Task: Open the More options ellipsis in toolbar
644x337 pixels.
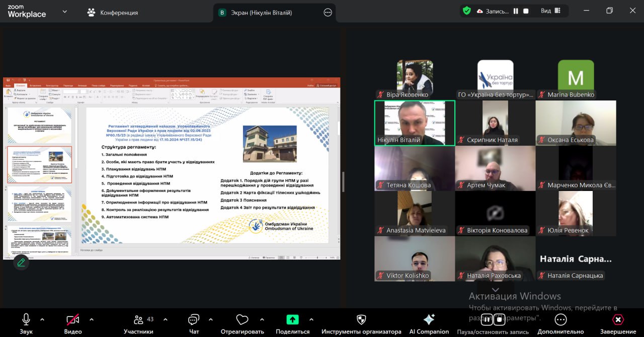Action: [x=560, y=320]
